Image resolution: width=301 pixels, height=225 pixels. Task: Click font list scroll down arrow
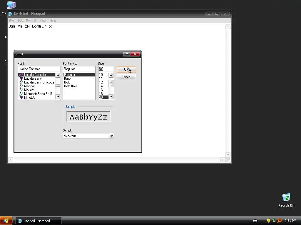[58, 97]
